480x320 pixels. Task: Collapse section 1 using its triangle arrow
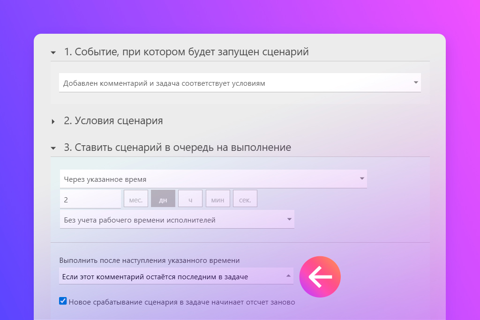pyautogui.click(x=53, y=52)
